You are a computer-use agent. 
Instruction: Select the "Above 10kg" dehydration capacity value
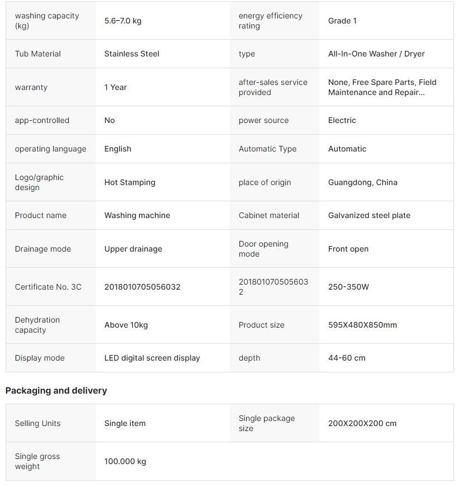[x=126, y=325]
